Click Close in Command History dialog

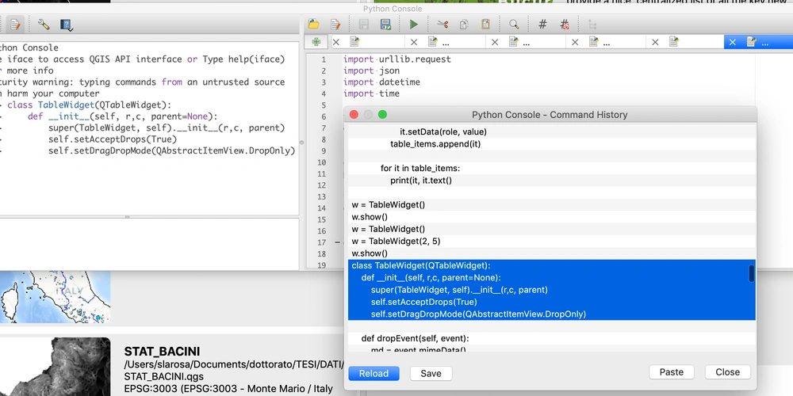tap(727, 372)
